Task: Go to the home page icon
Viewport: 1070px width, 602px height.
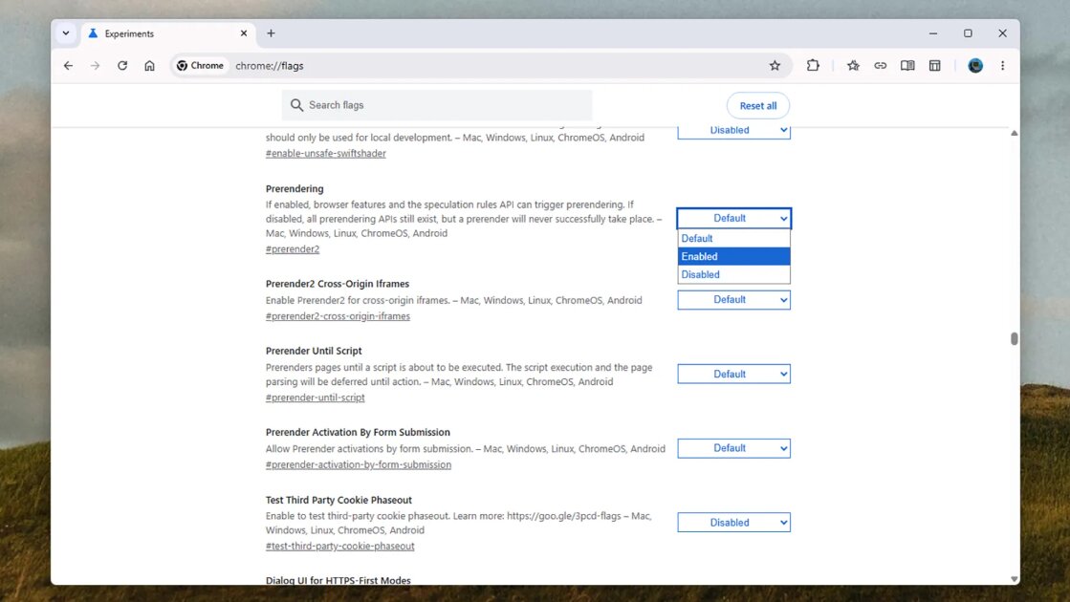Action: [149, 65]
